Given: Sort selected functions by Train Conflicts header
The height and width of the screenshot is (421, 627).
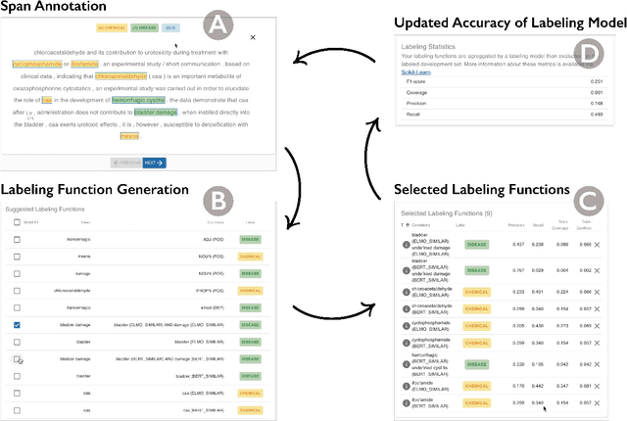Looking at the screenshot, I should tap(584, 225).
